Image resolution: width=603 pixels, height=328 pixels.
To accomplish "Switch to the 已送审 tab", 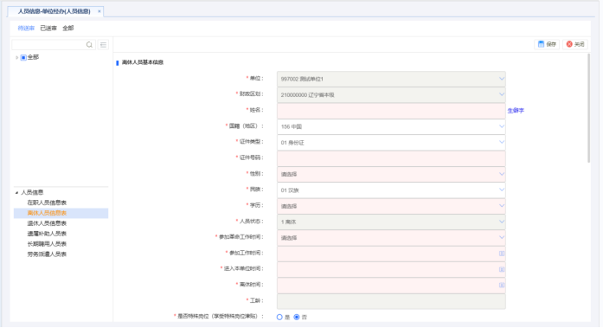I will click(48, 28).
